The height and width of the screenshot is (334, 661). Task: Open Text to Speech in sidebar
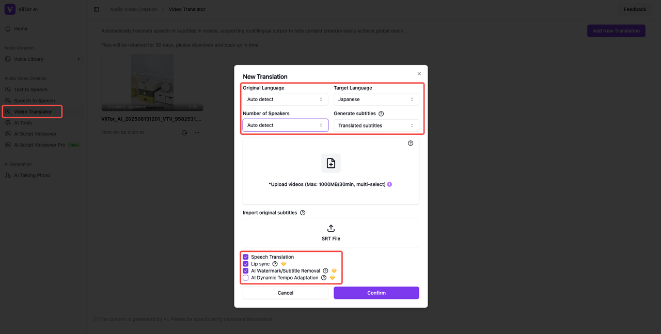point(30,89)
